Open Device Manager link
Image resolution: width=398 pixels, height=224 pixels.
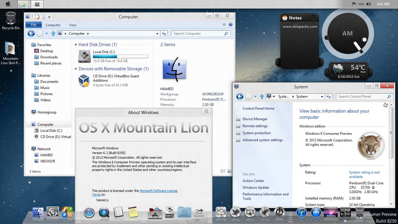[x=255, y=119]
